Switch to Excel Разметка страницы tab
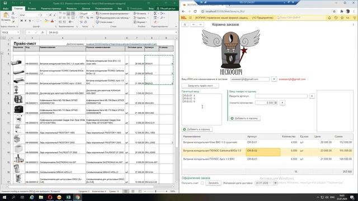The image size is (358, 201). 51,8
